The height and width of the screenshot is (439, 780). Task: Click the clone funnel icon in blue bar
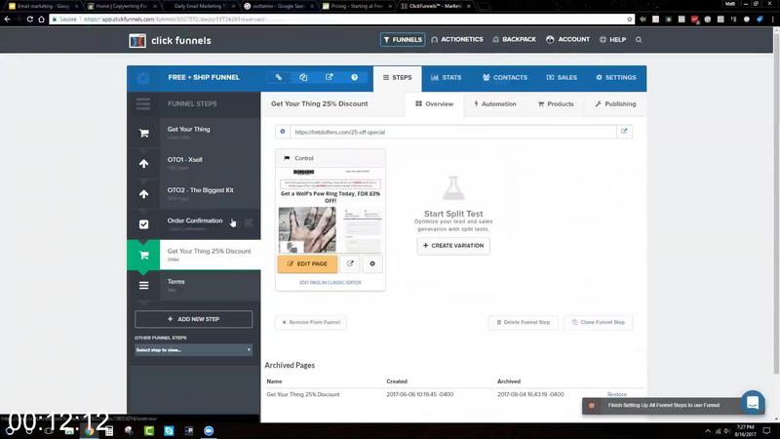(x=303, y=77)
